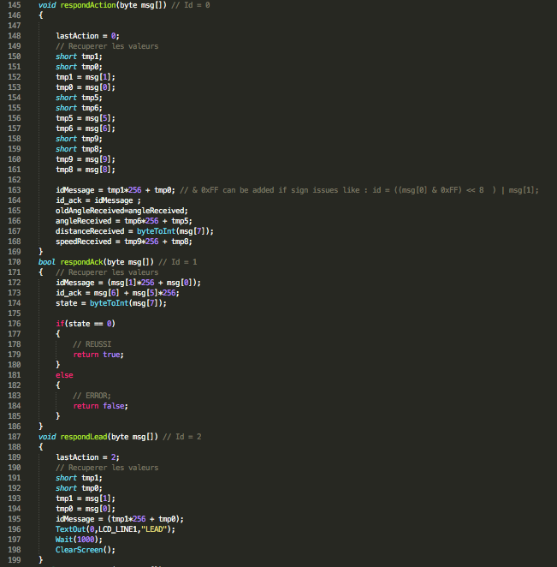
Task: Click the respondLead function declaration
Action: [98, 437]
